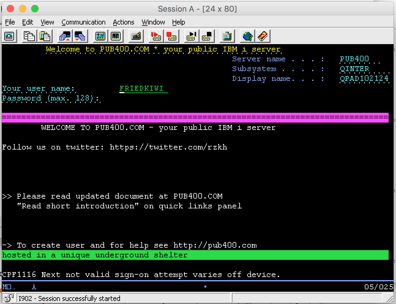Open the Help menu
This screenshot has width=396, height=304.
tap(178, 22)
